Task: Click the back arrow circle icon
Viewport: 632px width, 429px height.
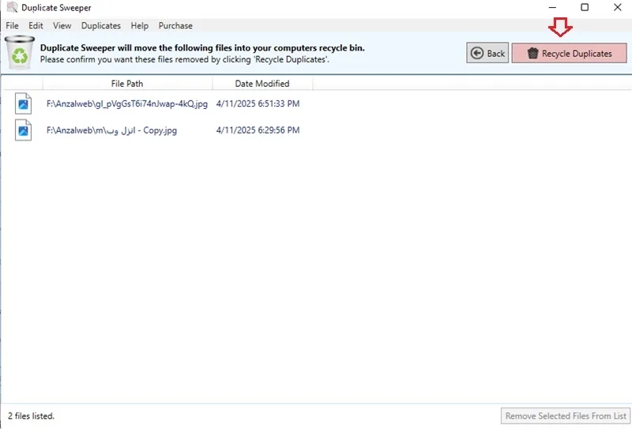Action: coord(477,53)
